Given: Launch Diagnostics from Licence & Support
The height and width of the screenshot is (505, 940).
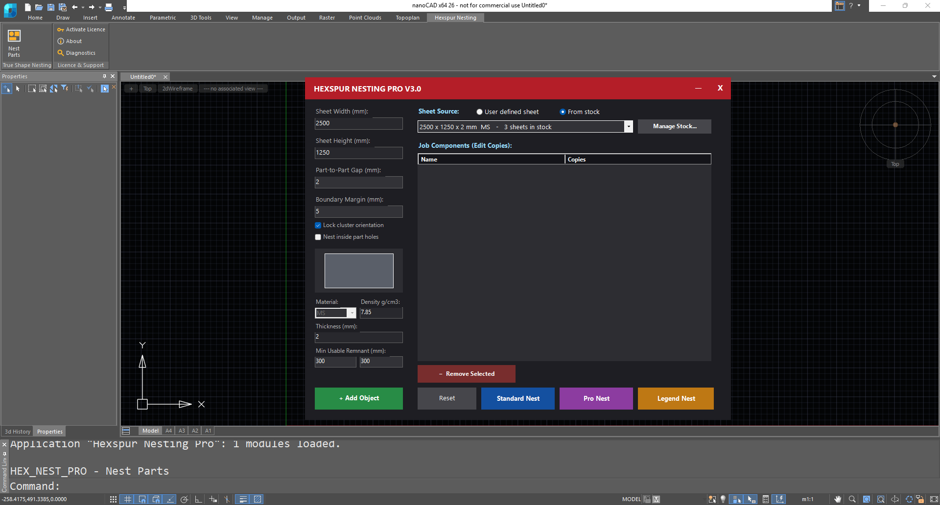Looking at the screenshot, I should click(76, 53).
